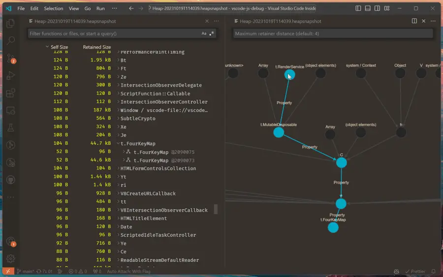
Task: Click the heap table scrollbar thumb
Action: pyautogui.click(x=216, y=209)
